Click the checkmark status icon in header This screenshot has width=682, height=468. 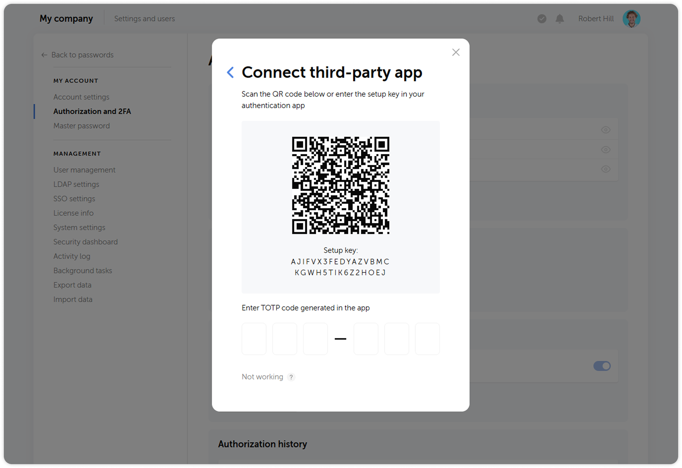(x=542, y=19)
